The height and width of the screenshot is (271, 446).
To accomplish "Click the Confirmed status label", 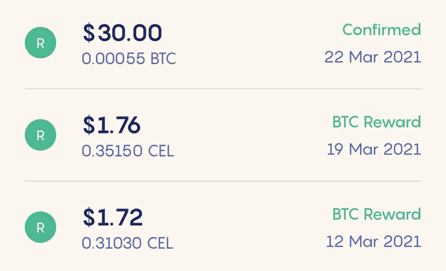I will pyautogui.click(x=382, y=30).
